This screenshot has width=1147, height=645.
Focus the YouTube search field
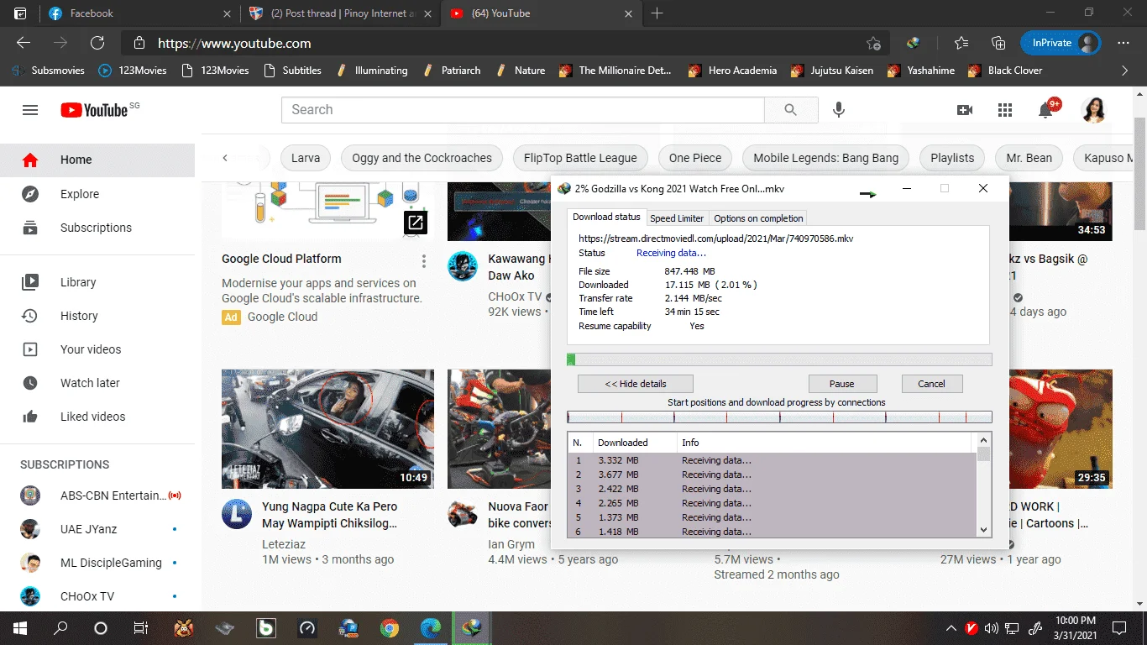click(x=522, y=110)
